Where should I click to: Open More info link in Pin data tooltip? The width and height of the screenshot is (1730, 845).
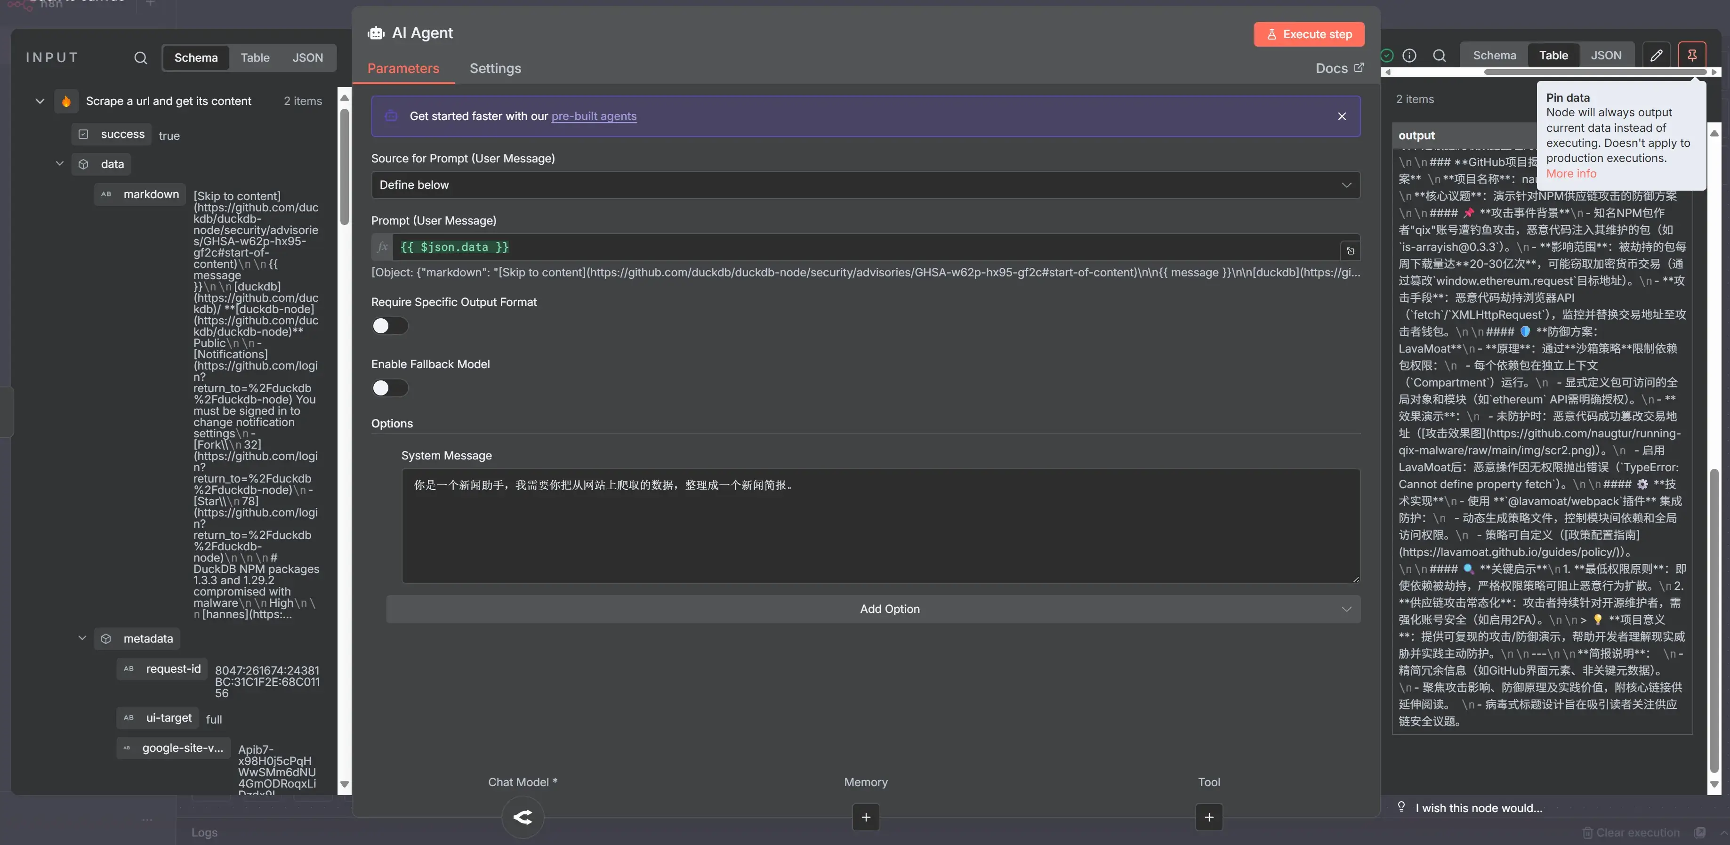[1571, 173]
